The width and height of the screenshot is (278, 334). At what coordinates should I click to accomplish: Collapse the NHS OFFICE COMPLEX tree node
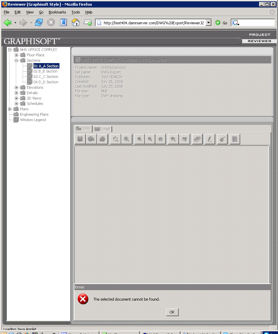(x=9, y=50)
